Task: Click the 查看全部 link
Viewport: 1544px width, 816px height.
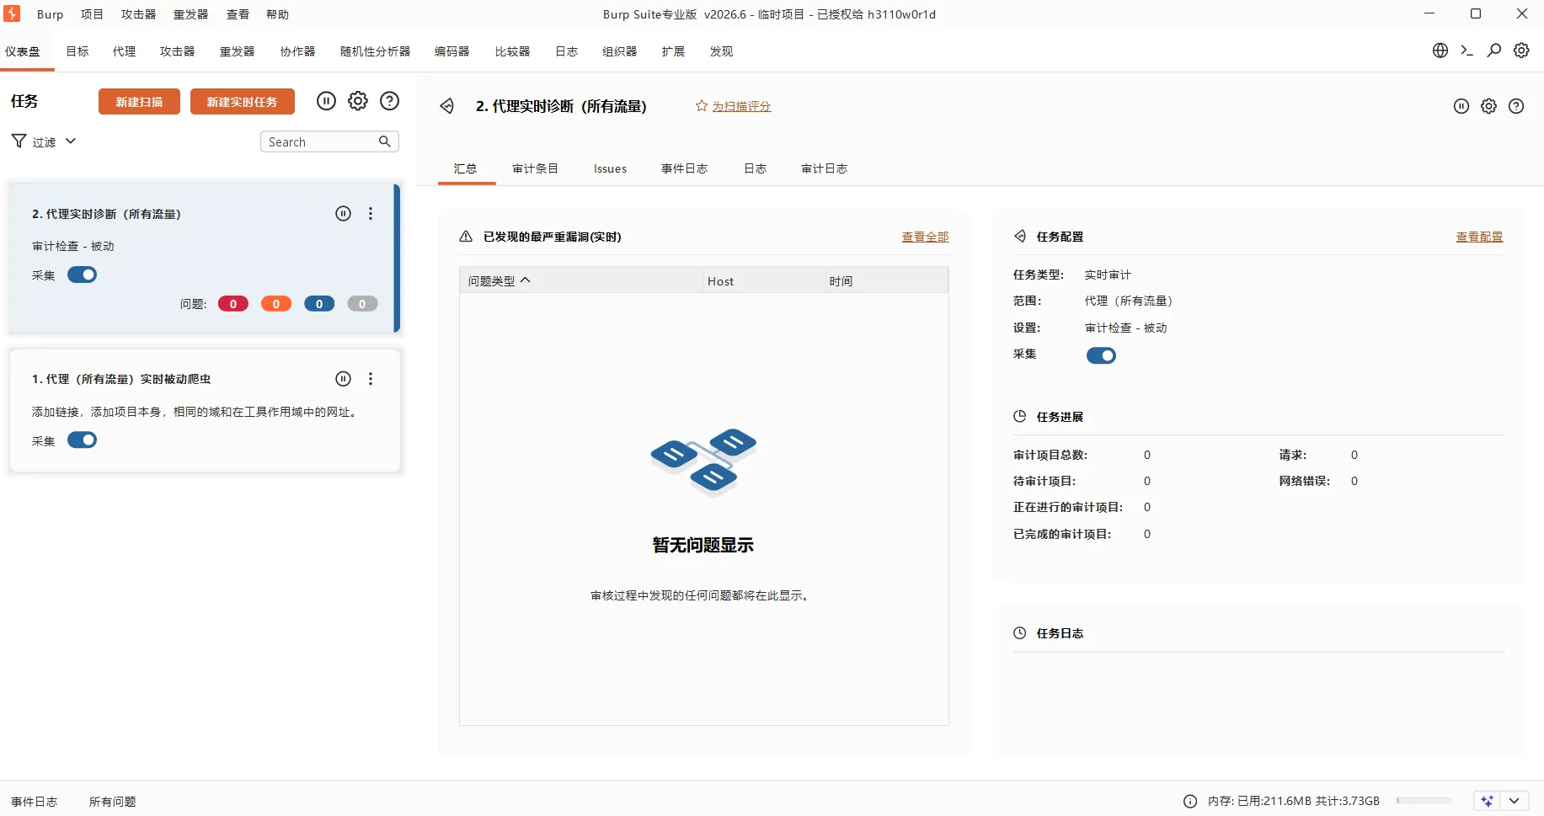Action: pos(925,237)
